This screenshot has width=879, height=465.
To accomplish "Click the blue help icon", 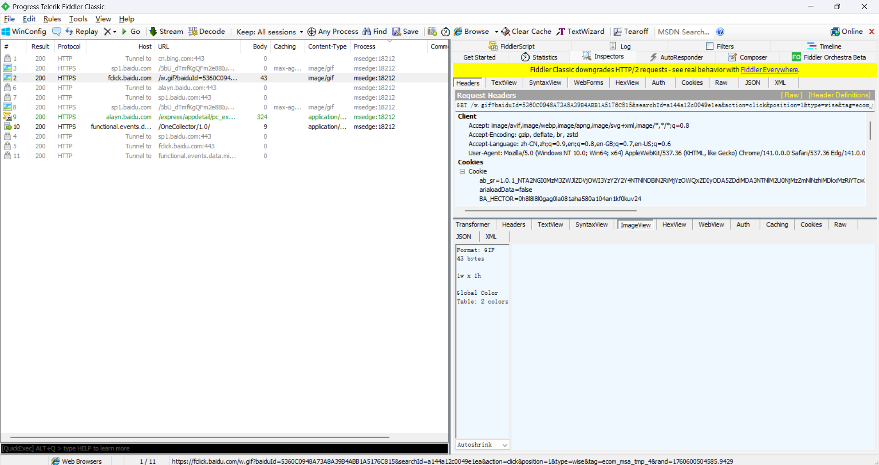I will coord(720,32).
